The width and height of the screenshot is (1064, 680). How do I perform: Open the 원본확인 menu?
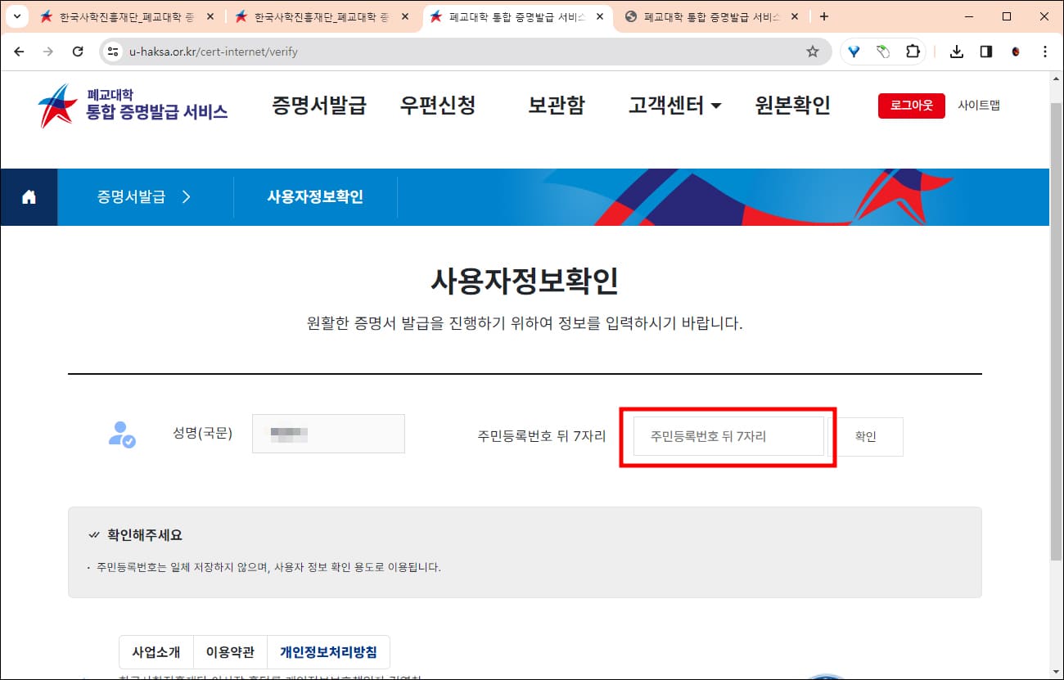tap(793, 106)
